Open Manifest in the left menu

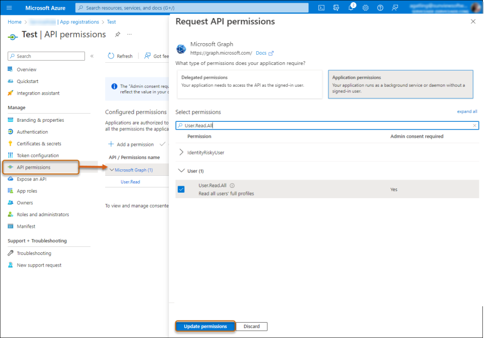pyautogui.click(x=26, y=226)
